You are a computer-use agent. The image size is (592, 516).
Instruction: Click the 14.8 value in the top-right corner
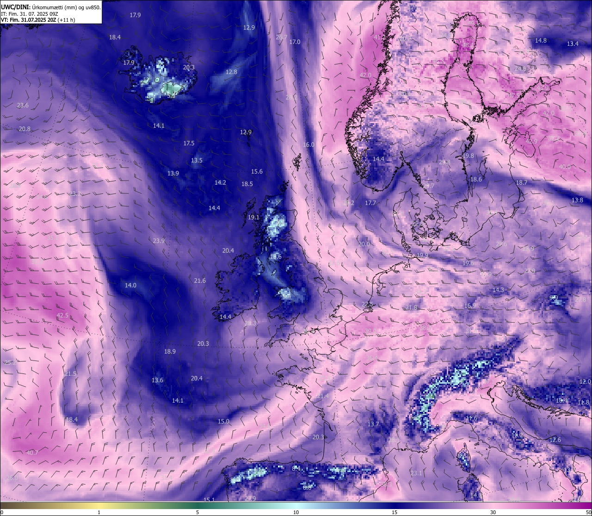tap(541, 41)
